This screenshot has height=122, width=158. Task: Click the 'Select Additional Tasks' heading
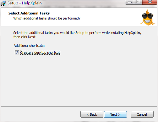29,13
